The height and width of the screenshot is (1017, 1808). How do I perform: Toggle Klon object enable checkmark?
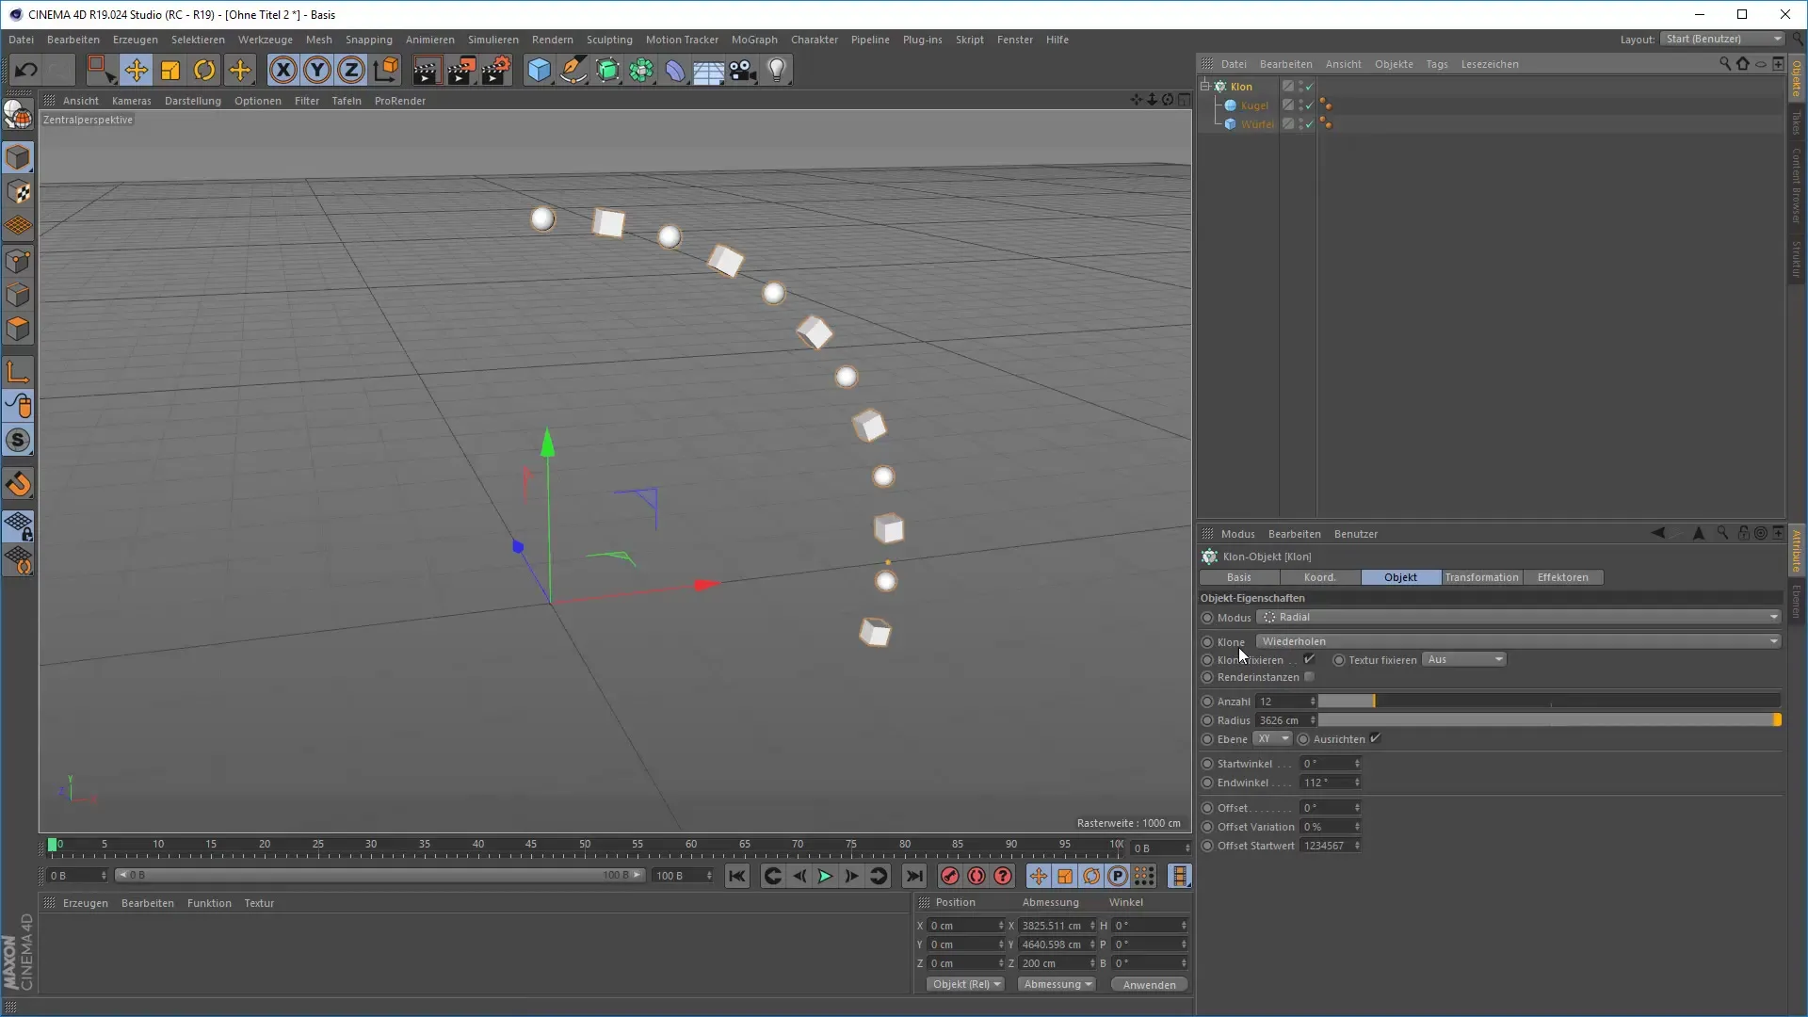[1309, 87]
